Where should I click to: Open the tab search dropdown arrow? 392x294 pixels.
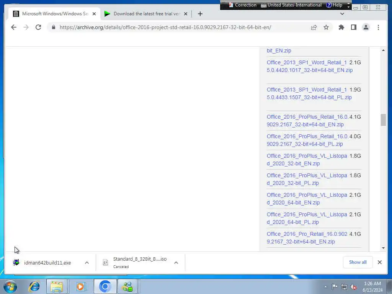click(x=342, y=14)
